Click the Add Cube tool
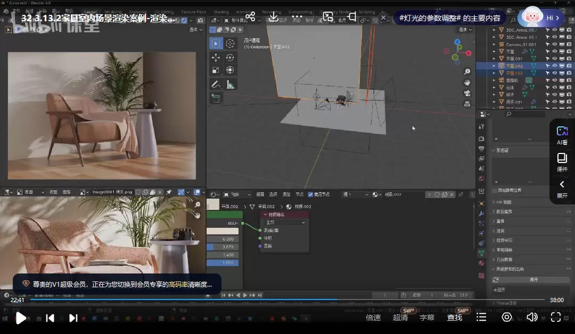 click(216, 98)
